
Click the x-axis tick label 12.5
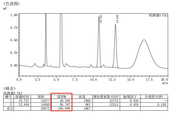(112, 79)
